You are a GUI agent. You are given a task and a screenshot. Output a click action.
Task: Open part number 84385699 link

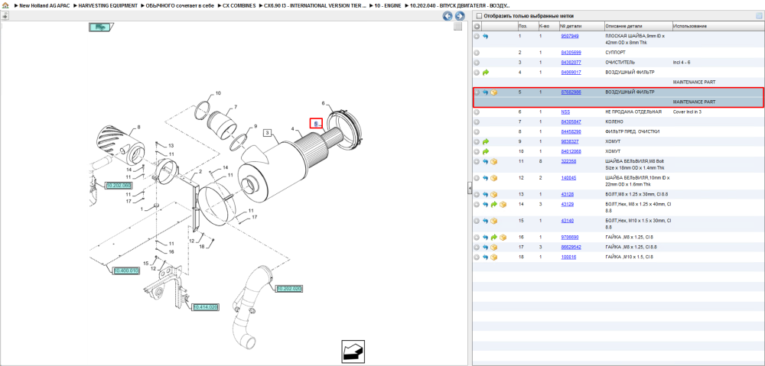point(571,53)
